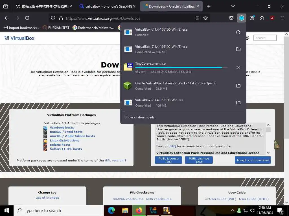This screenshot has width=289, height=216.
Task: Click the PUEL License Text button
Action: [199, 160]
